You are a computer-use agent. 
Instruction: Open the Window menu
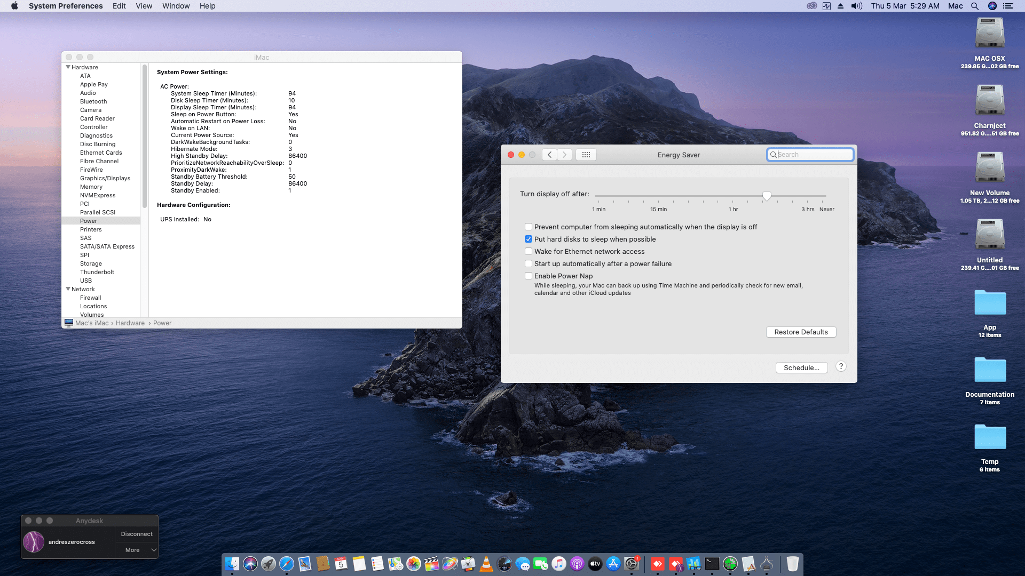point(176,6)
